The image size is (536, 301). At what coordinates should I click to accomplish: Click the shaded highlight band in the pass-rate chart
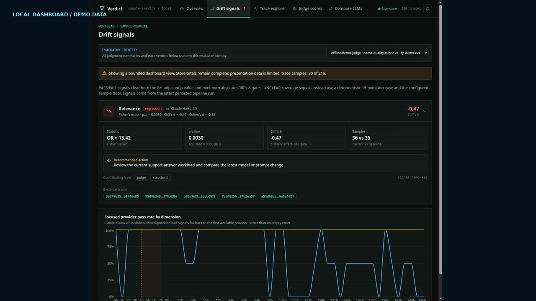coord(151,263)
